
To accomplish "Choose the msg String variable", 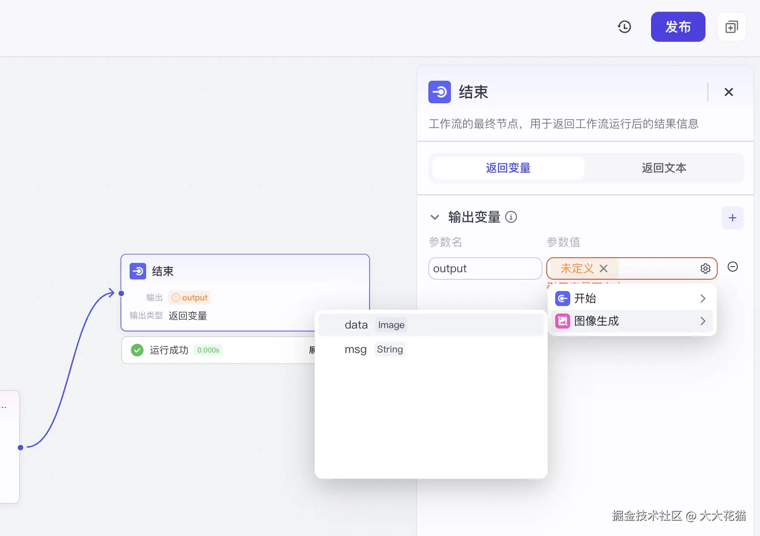I will [431, 349].
